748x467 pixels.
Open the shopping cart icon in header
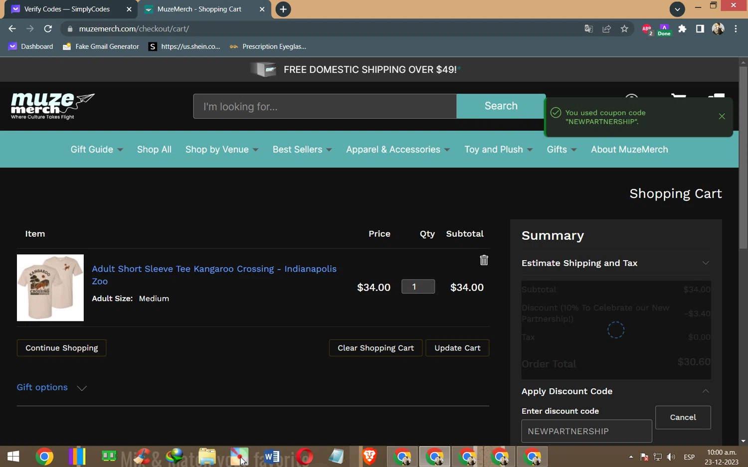[x=678, y=96]
